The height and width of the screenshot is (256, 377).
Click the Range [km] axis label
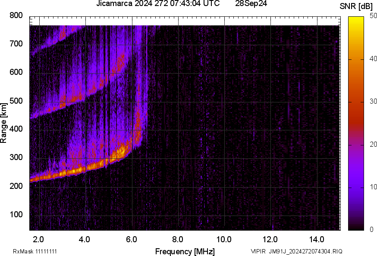(x=4, y=123)
